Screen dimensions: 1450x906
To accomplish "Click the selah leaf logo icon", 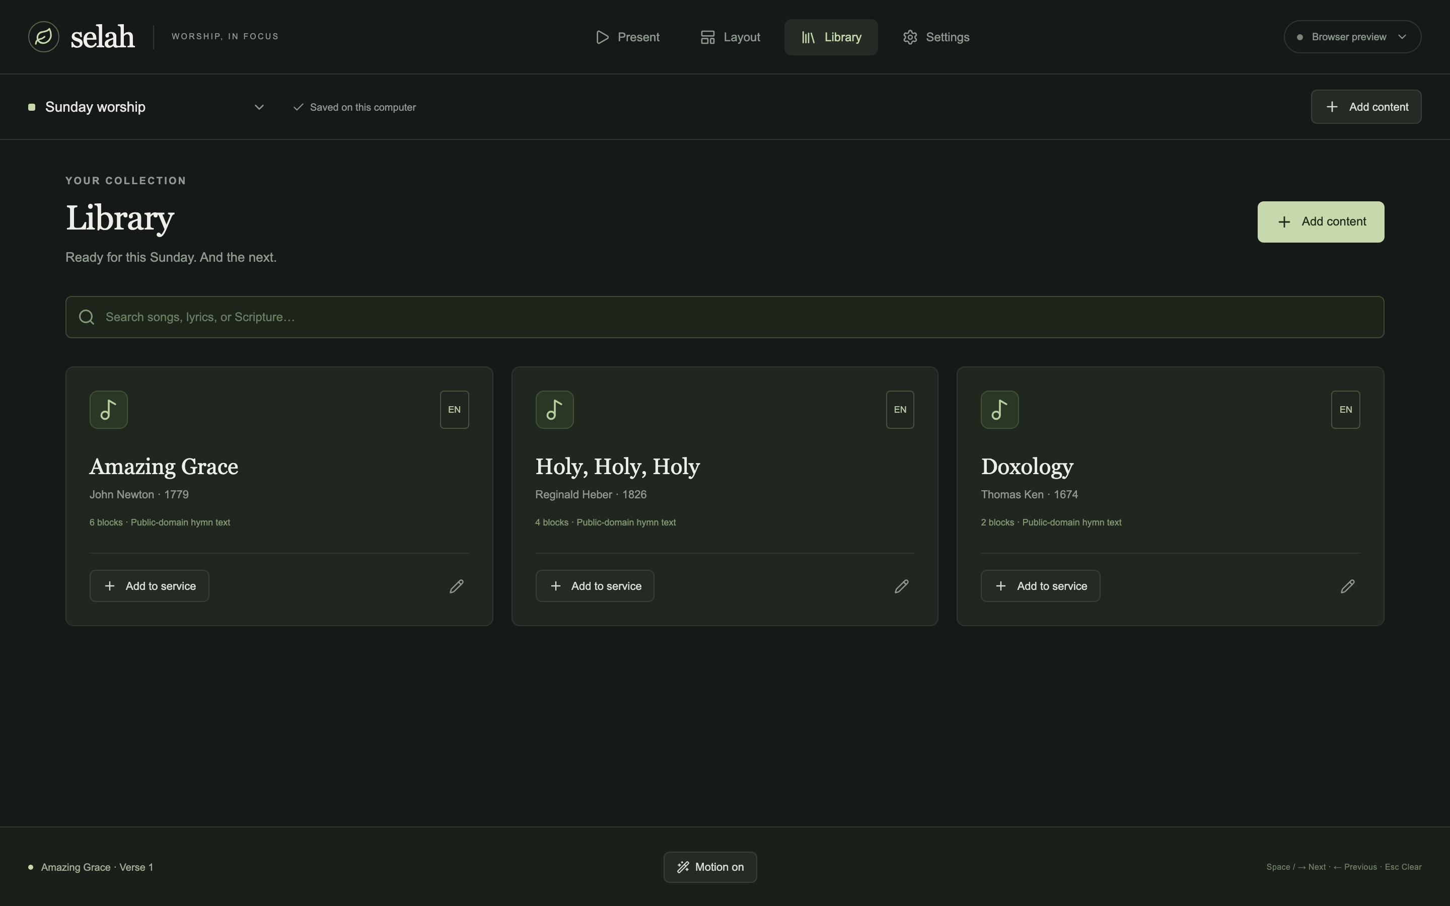I will click(44, 37).
